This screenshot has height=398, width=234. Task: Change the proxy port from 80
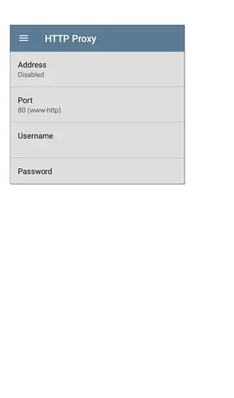tap(97, 104)
